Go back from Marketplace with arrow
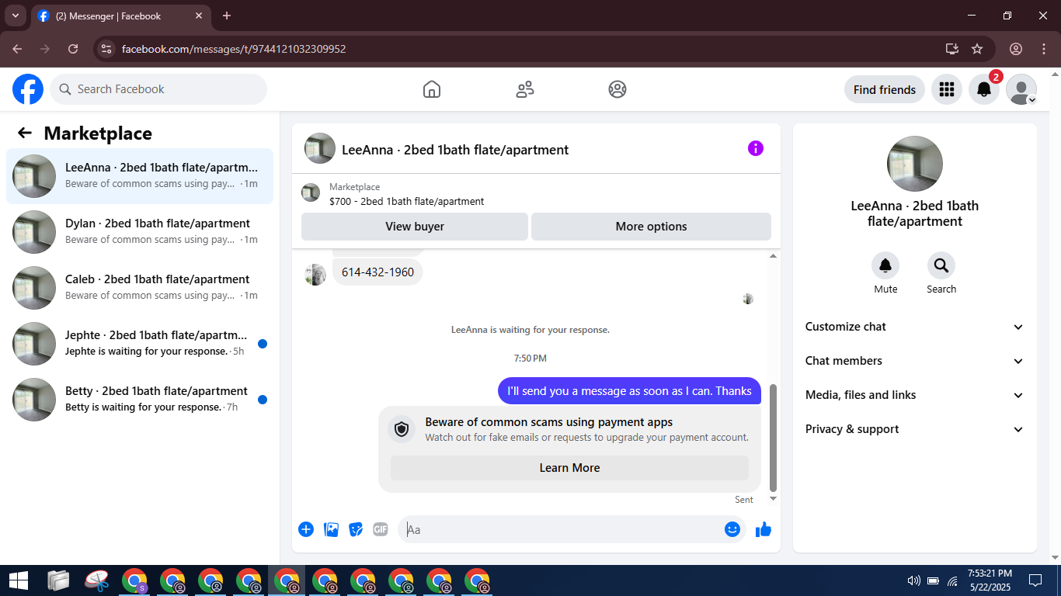The width and height of the screenshot is (1061, 596). [25, 133]
